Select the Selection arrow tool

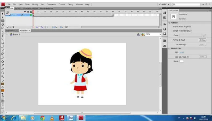tap(2, 14)
